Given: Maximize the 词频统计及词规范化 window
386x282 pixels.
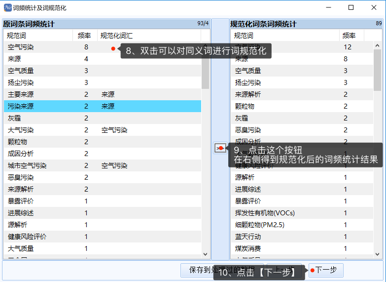Looking at the screenshot, I should pyautogui.click(x=351, y=7).
